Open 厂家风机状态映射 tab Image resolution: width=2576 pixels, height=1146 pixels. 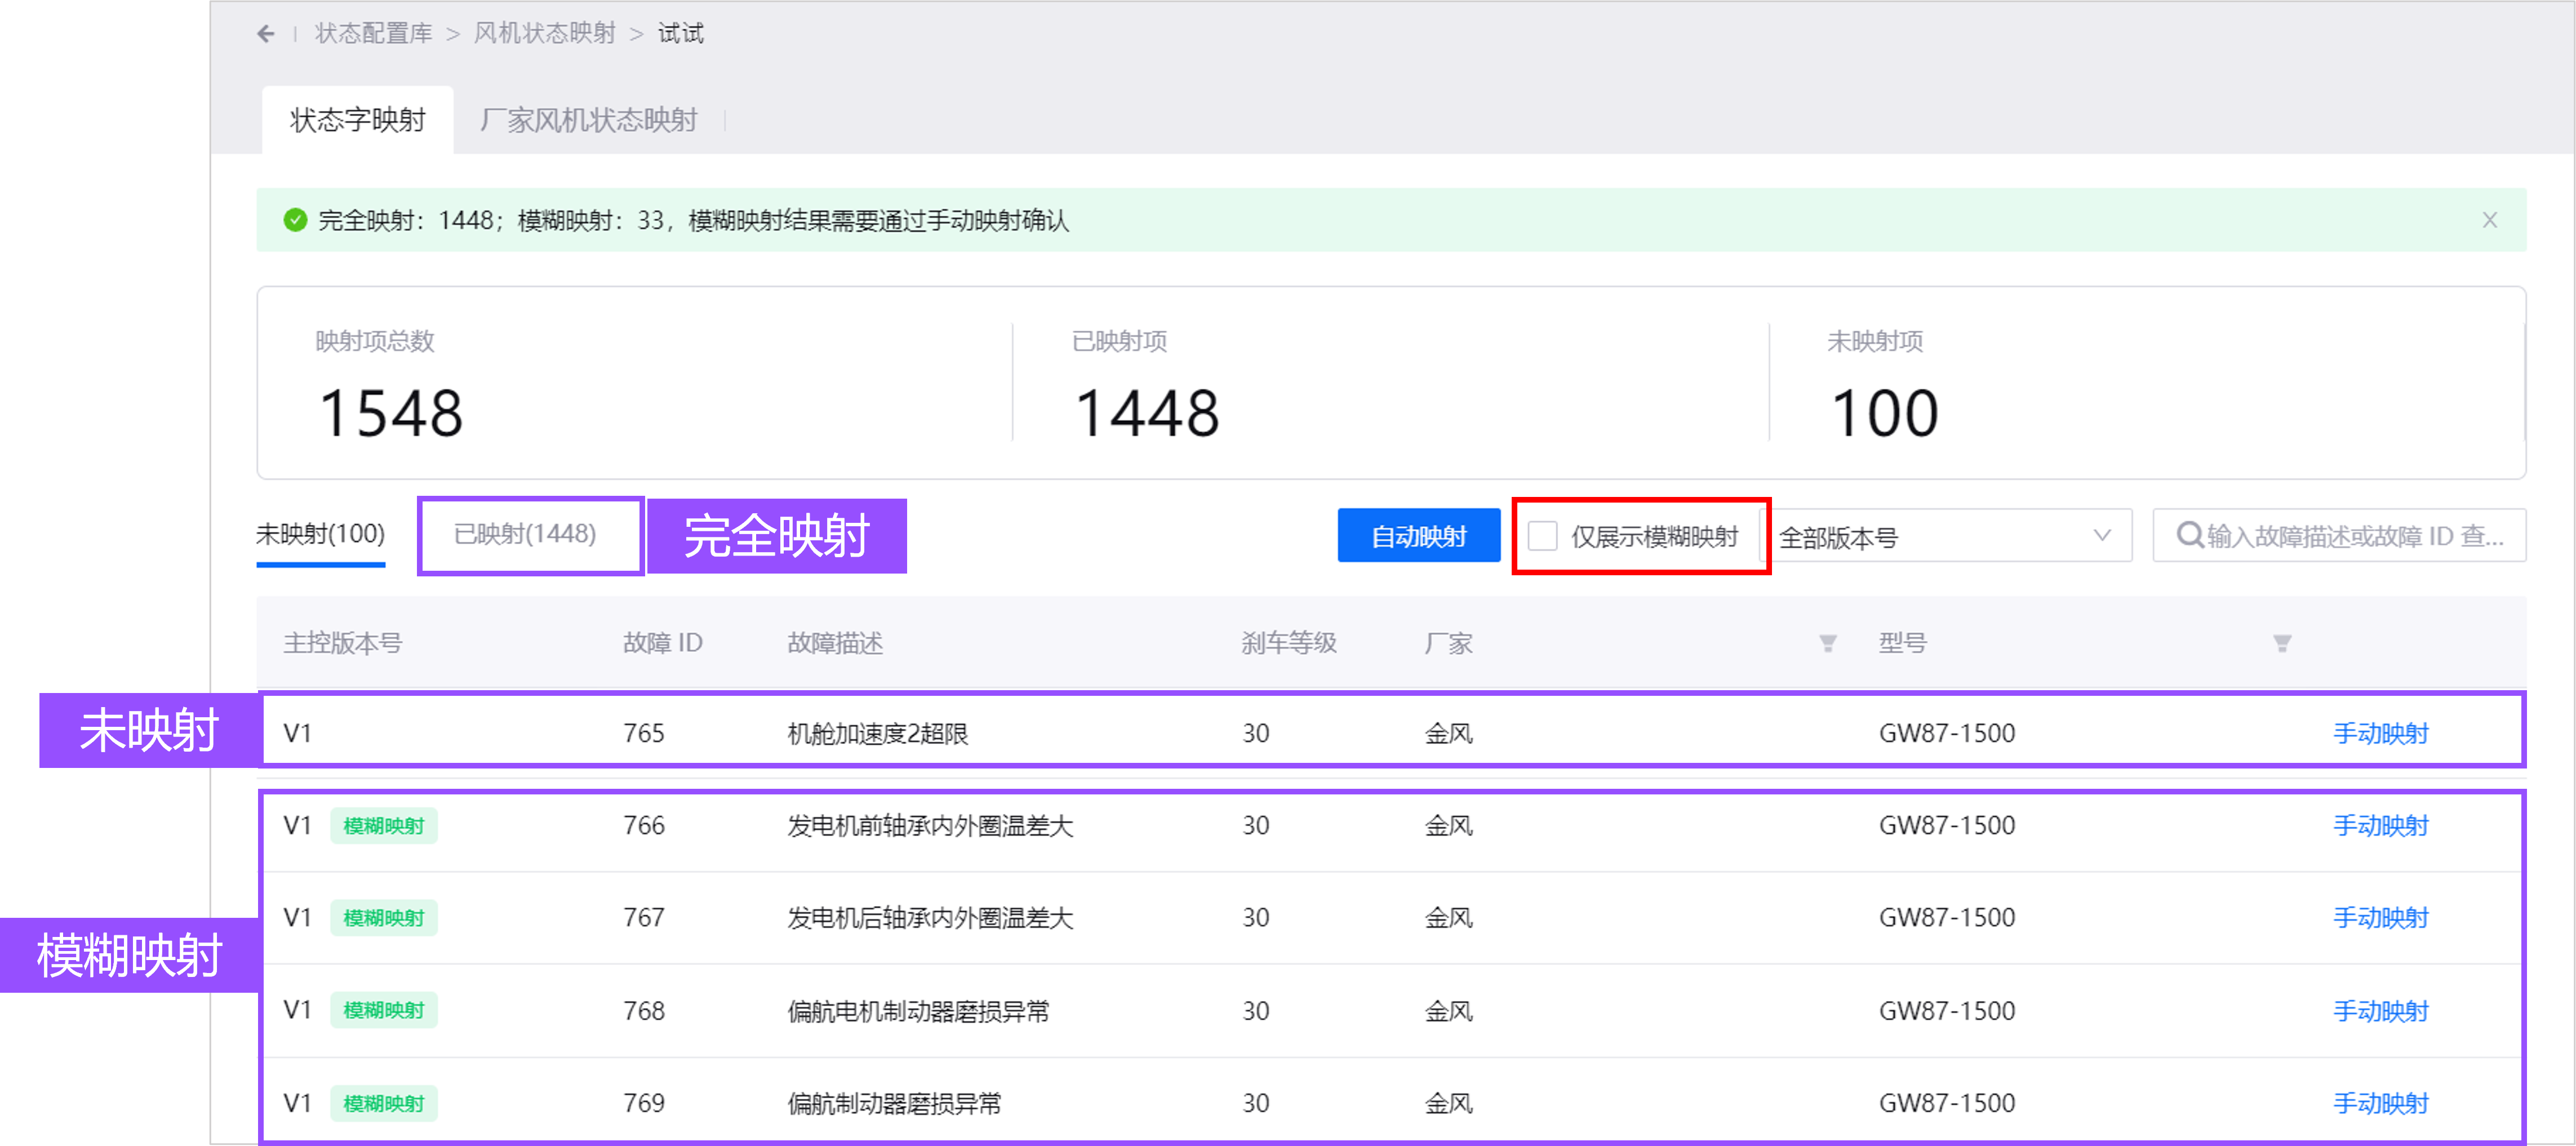pyautogui.click(x=588, y=120)
